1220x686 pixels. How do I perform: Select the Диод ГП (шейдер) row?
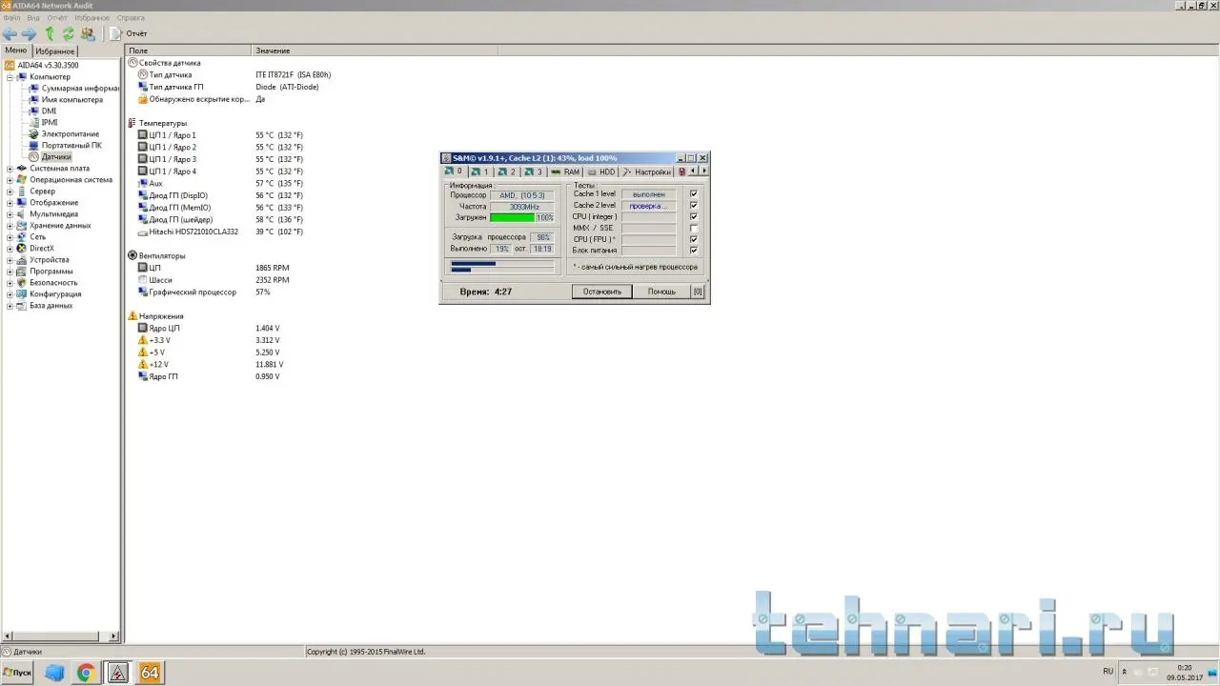[180, 219]
